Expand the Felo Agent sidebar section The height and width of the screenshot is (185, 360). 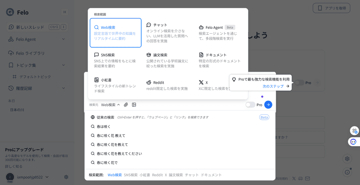(x=64, y=39)
